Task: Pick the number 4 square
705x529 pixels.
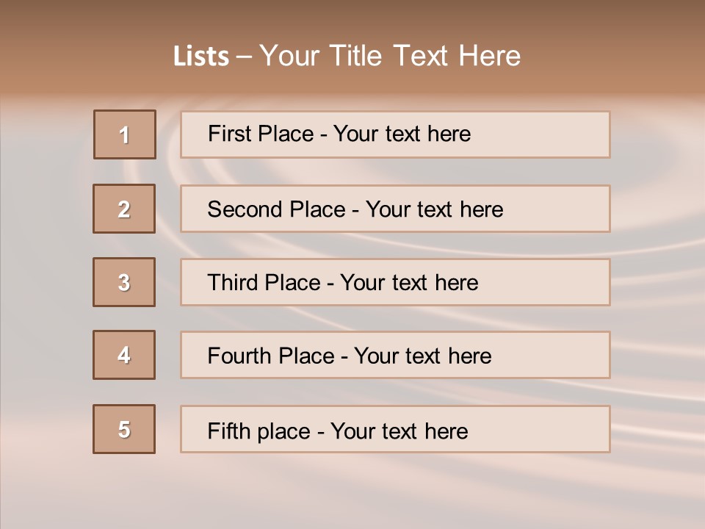Action: pyautogui.click(x=124, y=355)
